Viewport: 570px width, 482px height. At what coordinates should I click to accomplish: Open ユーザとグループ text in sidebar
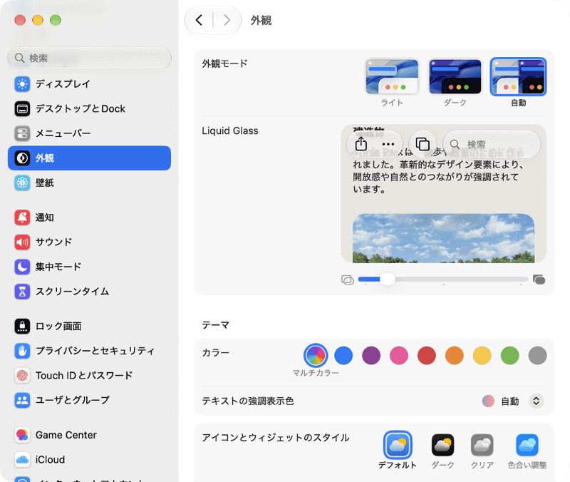click(x=73, y=400)
